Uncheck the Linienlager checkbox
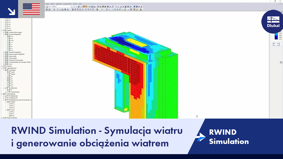This screenshot has width=283, height=159. [x=6, y=70]
